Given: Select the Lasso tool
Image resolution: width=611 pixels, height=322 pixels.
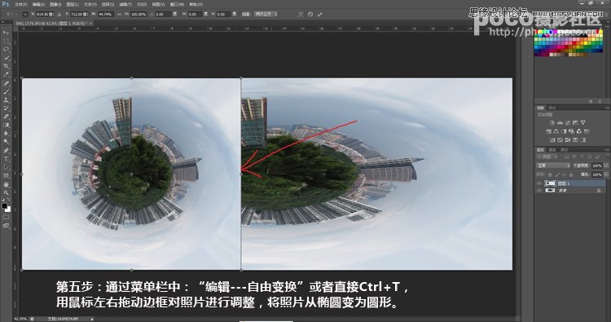Looking at the screenshot, I should pyautogui.click(x=6, y=50).
